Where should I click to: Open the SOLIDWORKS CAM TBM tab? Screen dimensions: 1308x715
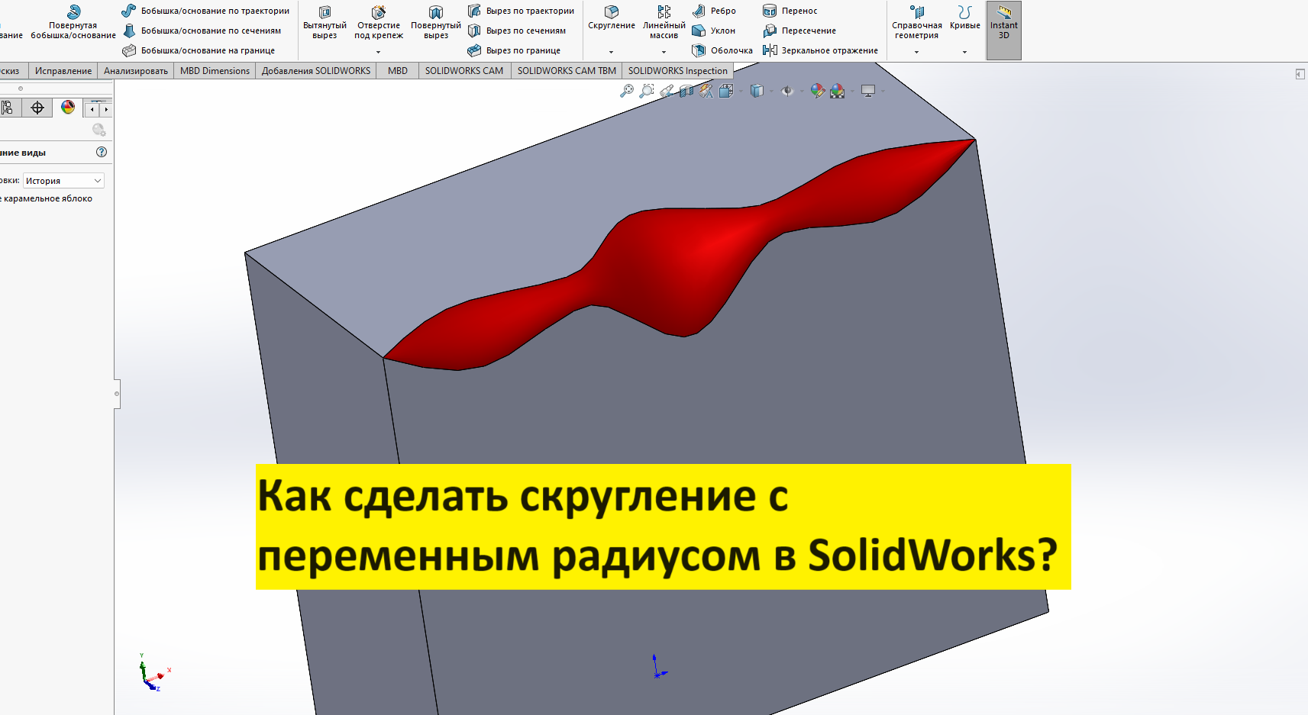pyautogui.click(x=567, y=71)
